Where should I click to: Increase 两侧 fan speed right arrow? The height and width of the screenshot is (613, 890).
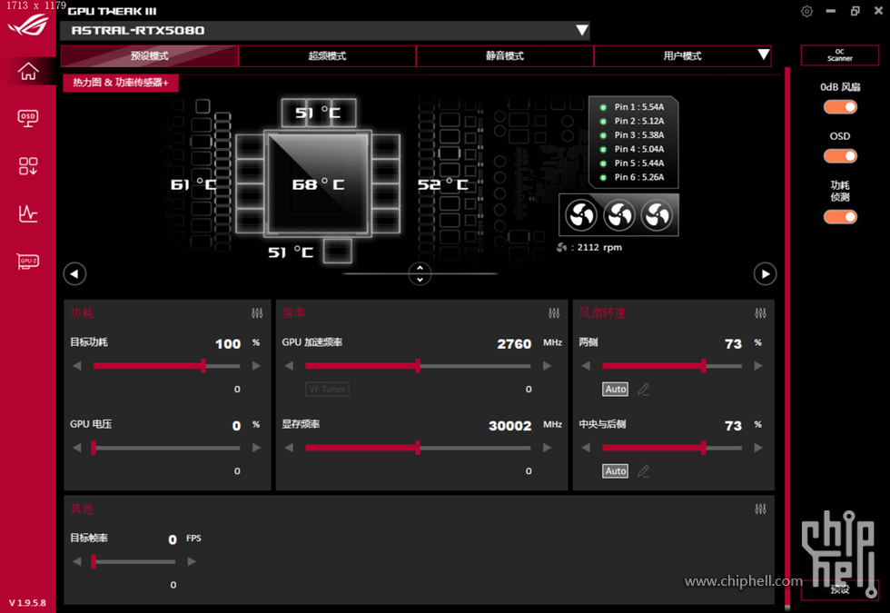coord(758,366)
